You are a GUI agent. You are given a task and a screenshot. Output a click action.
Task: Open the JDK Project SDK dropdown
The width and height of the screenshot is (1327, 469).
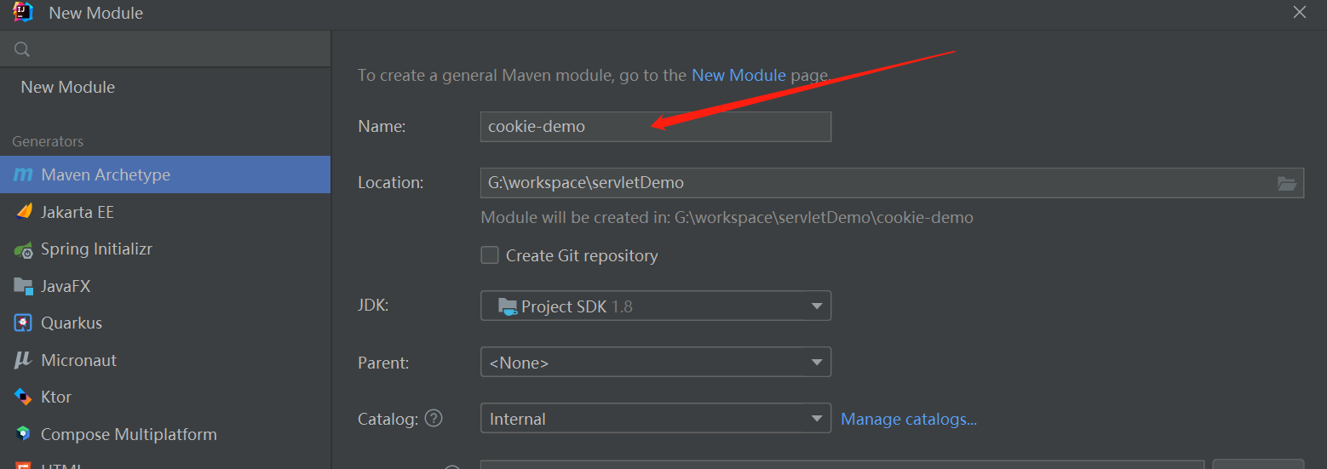pos(655,306)
